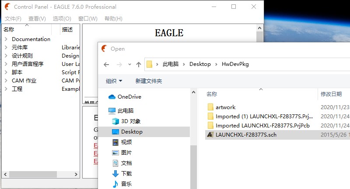Open 视频 folder in sidebar
Image resolution: width=350 pixels, height=189 pixels.
click(x=122, y=142)
